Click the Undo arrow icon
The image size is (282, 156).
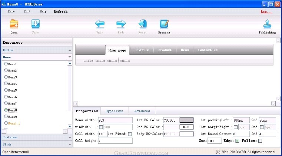(100, 24)
